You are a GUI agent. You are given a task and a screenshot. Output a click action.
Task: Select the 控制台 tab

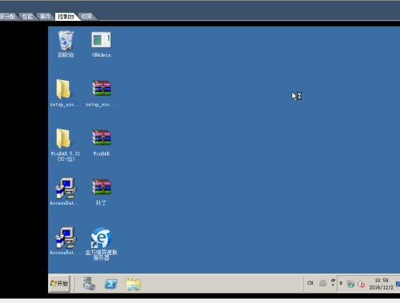[66, 17]
